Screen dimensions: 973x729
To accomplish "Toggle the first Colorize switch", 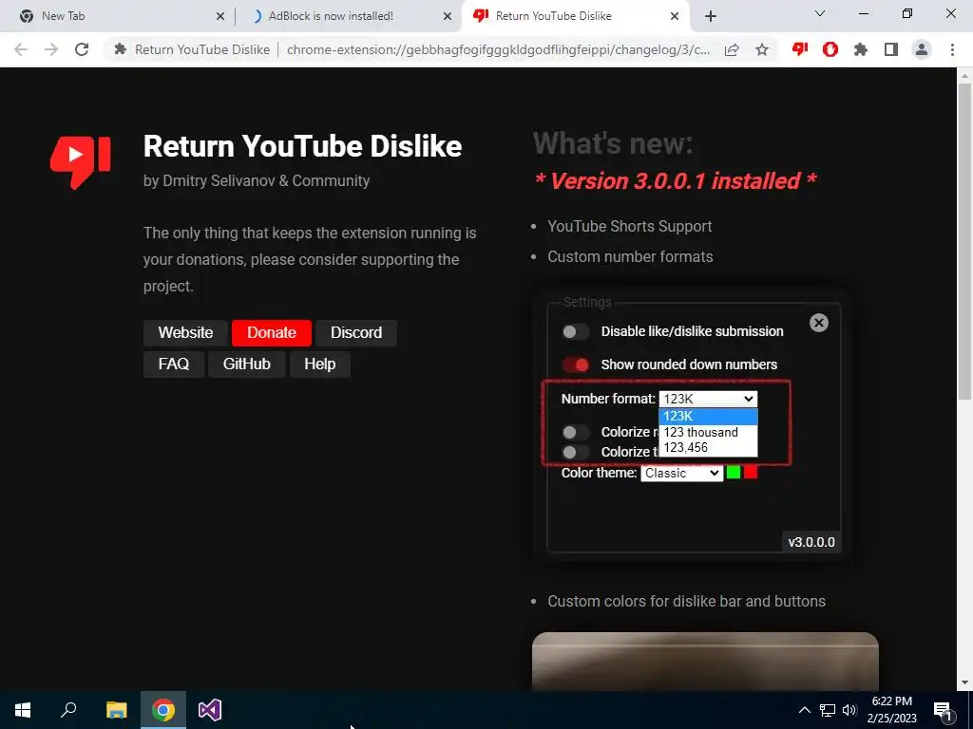I will pyautogui.click(x=575, y=432).
